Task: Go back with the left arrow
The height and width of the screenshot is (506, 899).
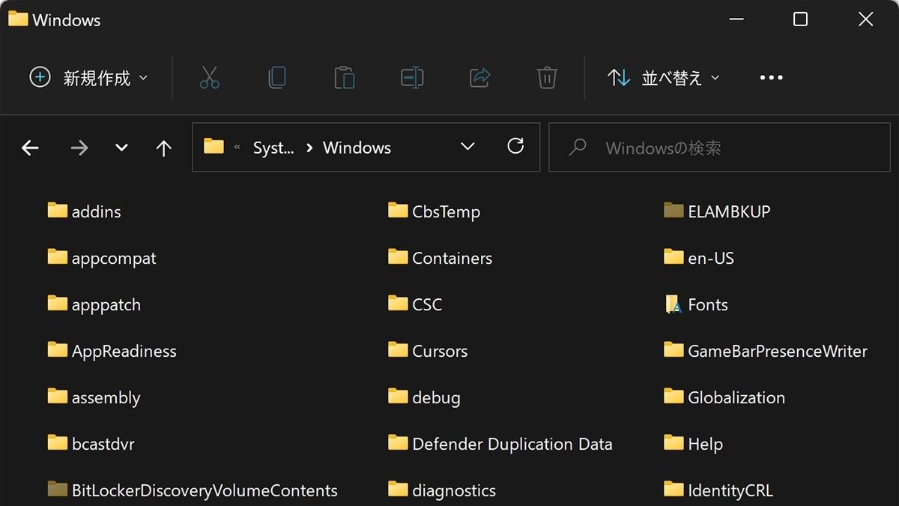Action: click(30, 148)
